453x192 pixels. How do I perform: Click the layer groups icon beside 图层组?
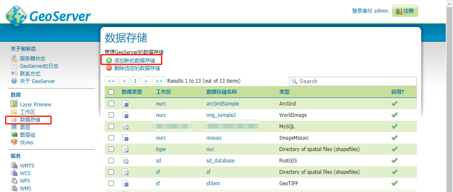14,135
